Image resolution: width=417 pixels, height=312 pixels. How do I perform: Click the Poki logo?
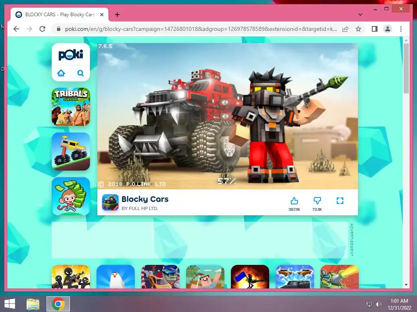click(x=71, y=55)
